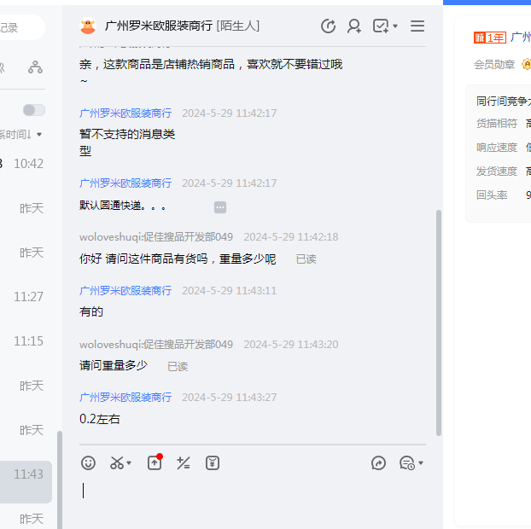Open the hamburger menu in chat header
Viewport: 531px width, 529px height.
[417, 26]
